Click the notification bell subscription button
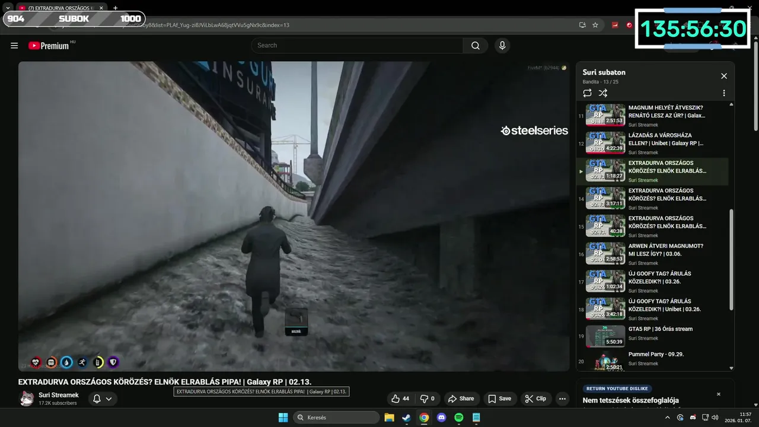759x427 pixels. 97,399
